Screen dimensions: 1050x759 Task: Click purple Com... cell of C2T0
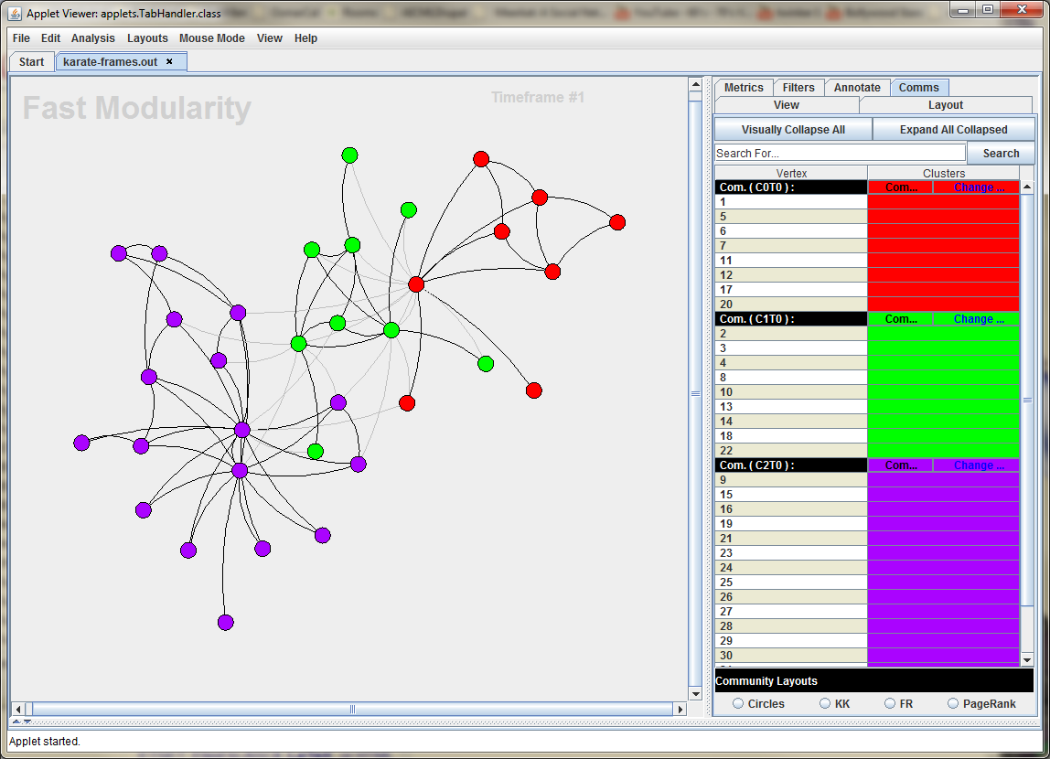901,465
